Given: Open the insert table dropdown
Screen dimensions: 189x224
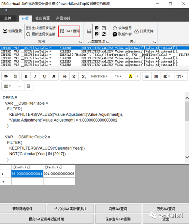Looking at the screenshot, I should coord(8,86).
